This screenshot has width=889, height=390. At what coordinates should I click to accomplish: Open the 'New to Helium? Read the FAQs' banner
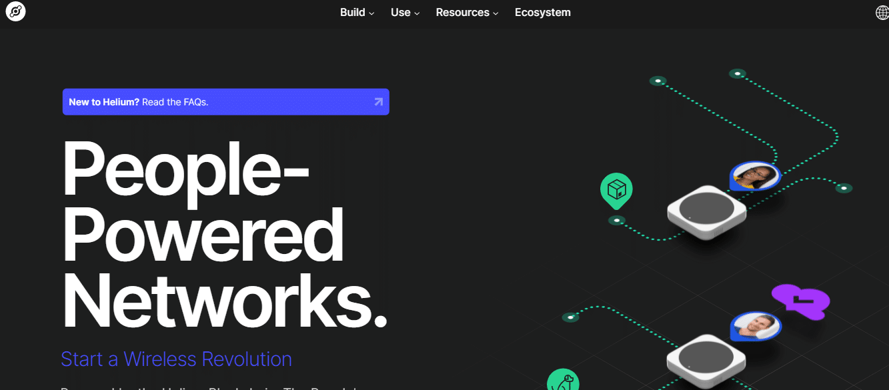225,102
